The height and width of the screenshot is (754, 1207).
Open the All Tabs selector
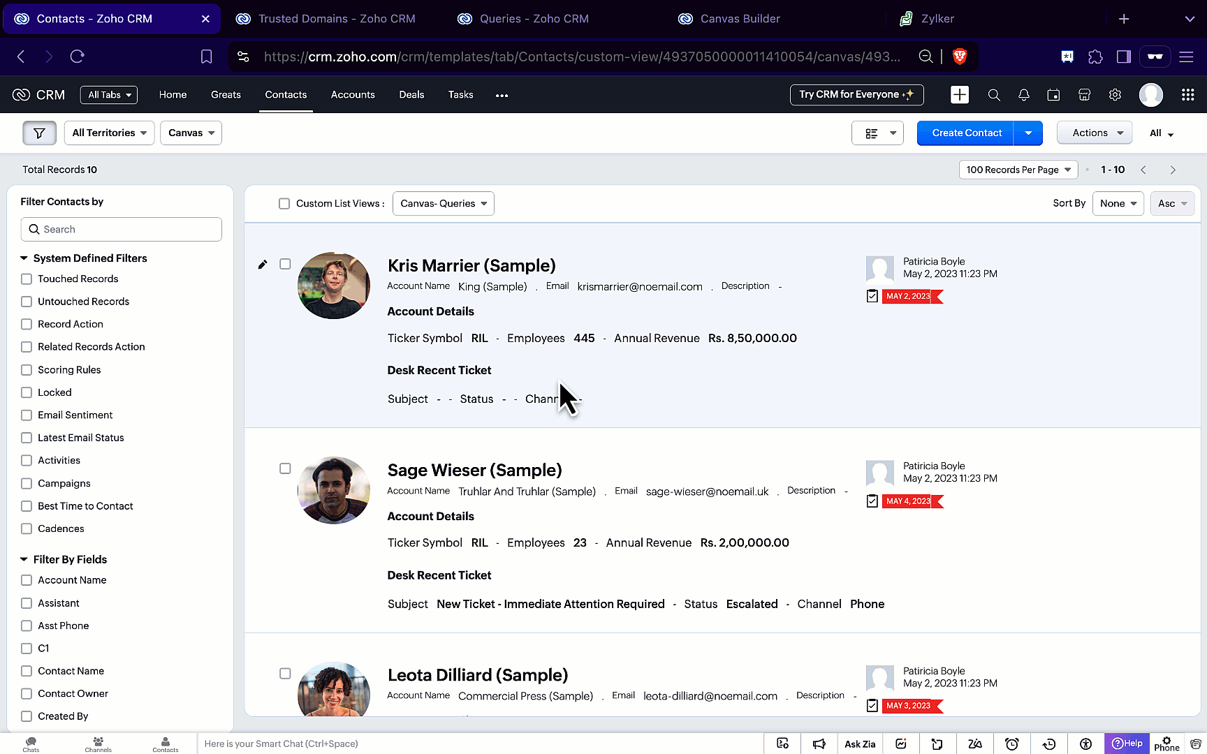109,95
